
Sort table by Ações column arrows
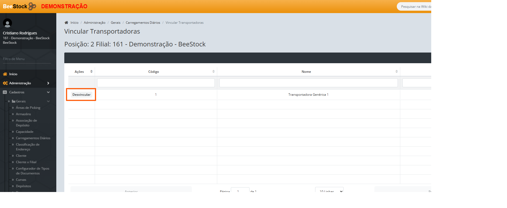[x=91, y=71]
